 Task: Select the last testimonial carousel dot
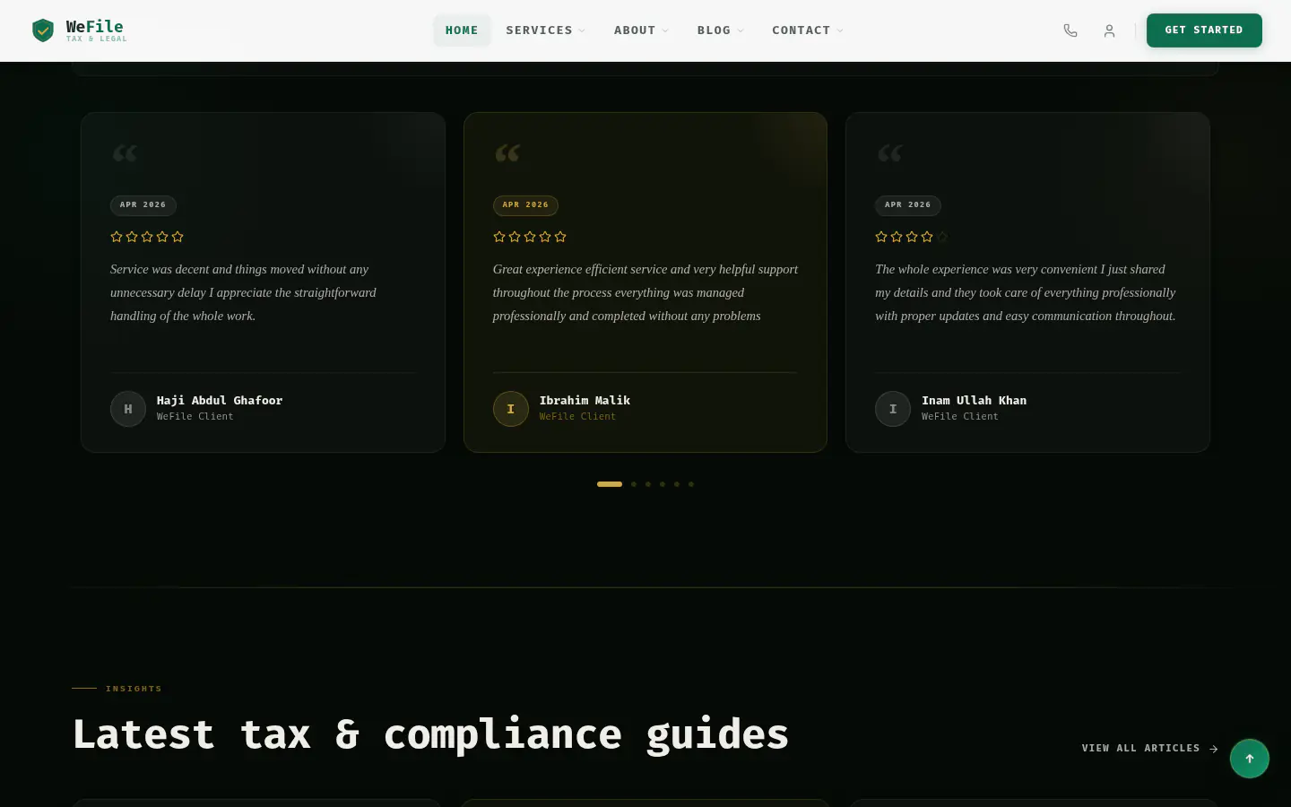691,484
